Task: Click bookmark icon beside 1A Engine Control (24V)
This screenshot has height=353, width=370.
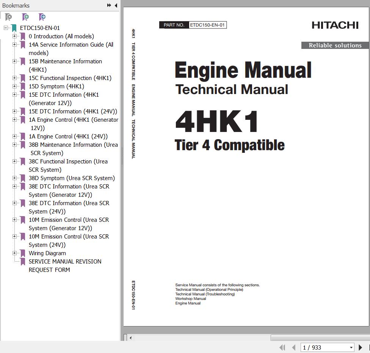Action: (23, 136)
